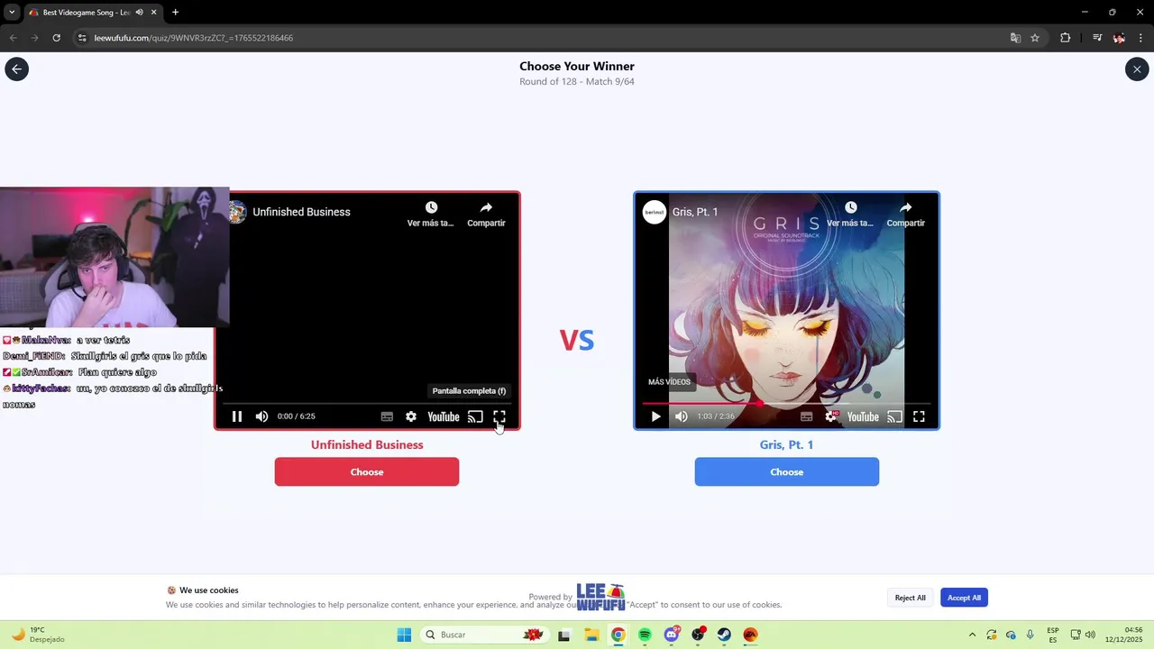Choose Unfinished Business as the winner

tap(367, 472)
